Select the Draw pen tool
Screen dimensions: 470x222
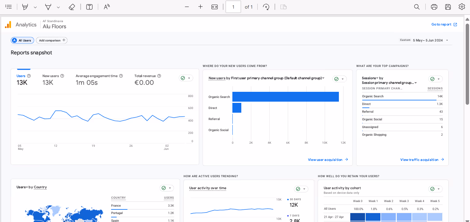(48, 7)
